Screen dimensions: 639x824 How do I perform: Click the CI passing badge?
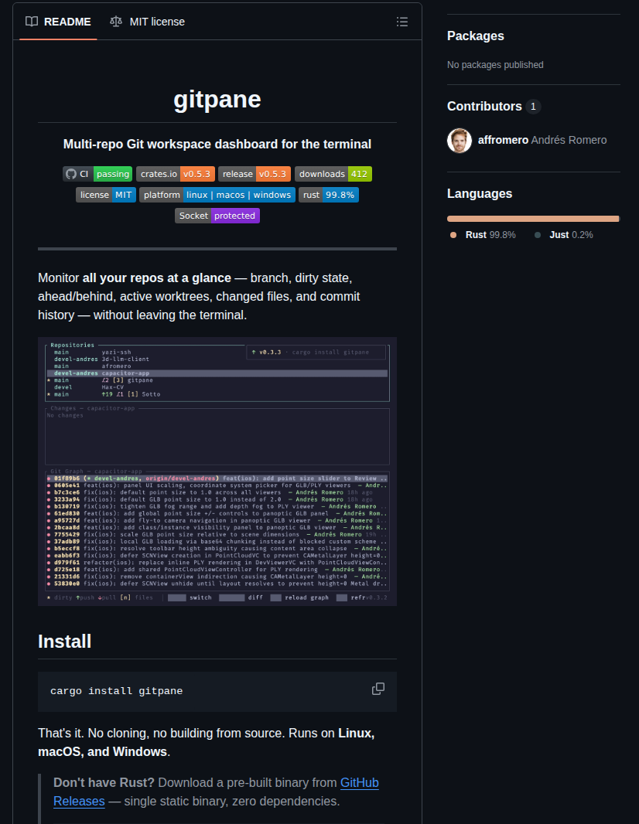pyautogui.click(x=97, y=174)
